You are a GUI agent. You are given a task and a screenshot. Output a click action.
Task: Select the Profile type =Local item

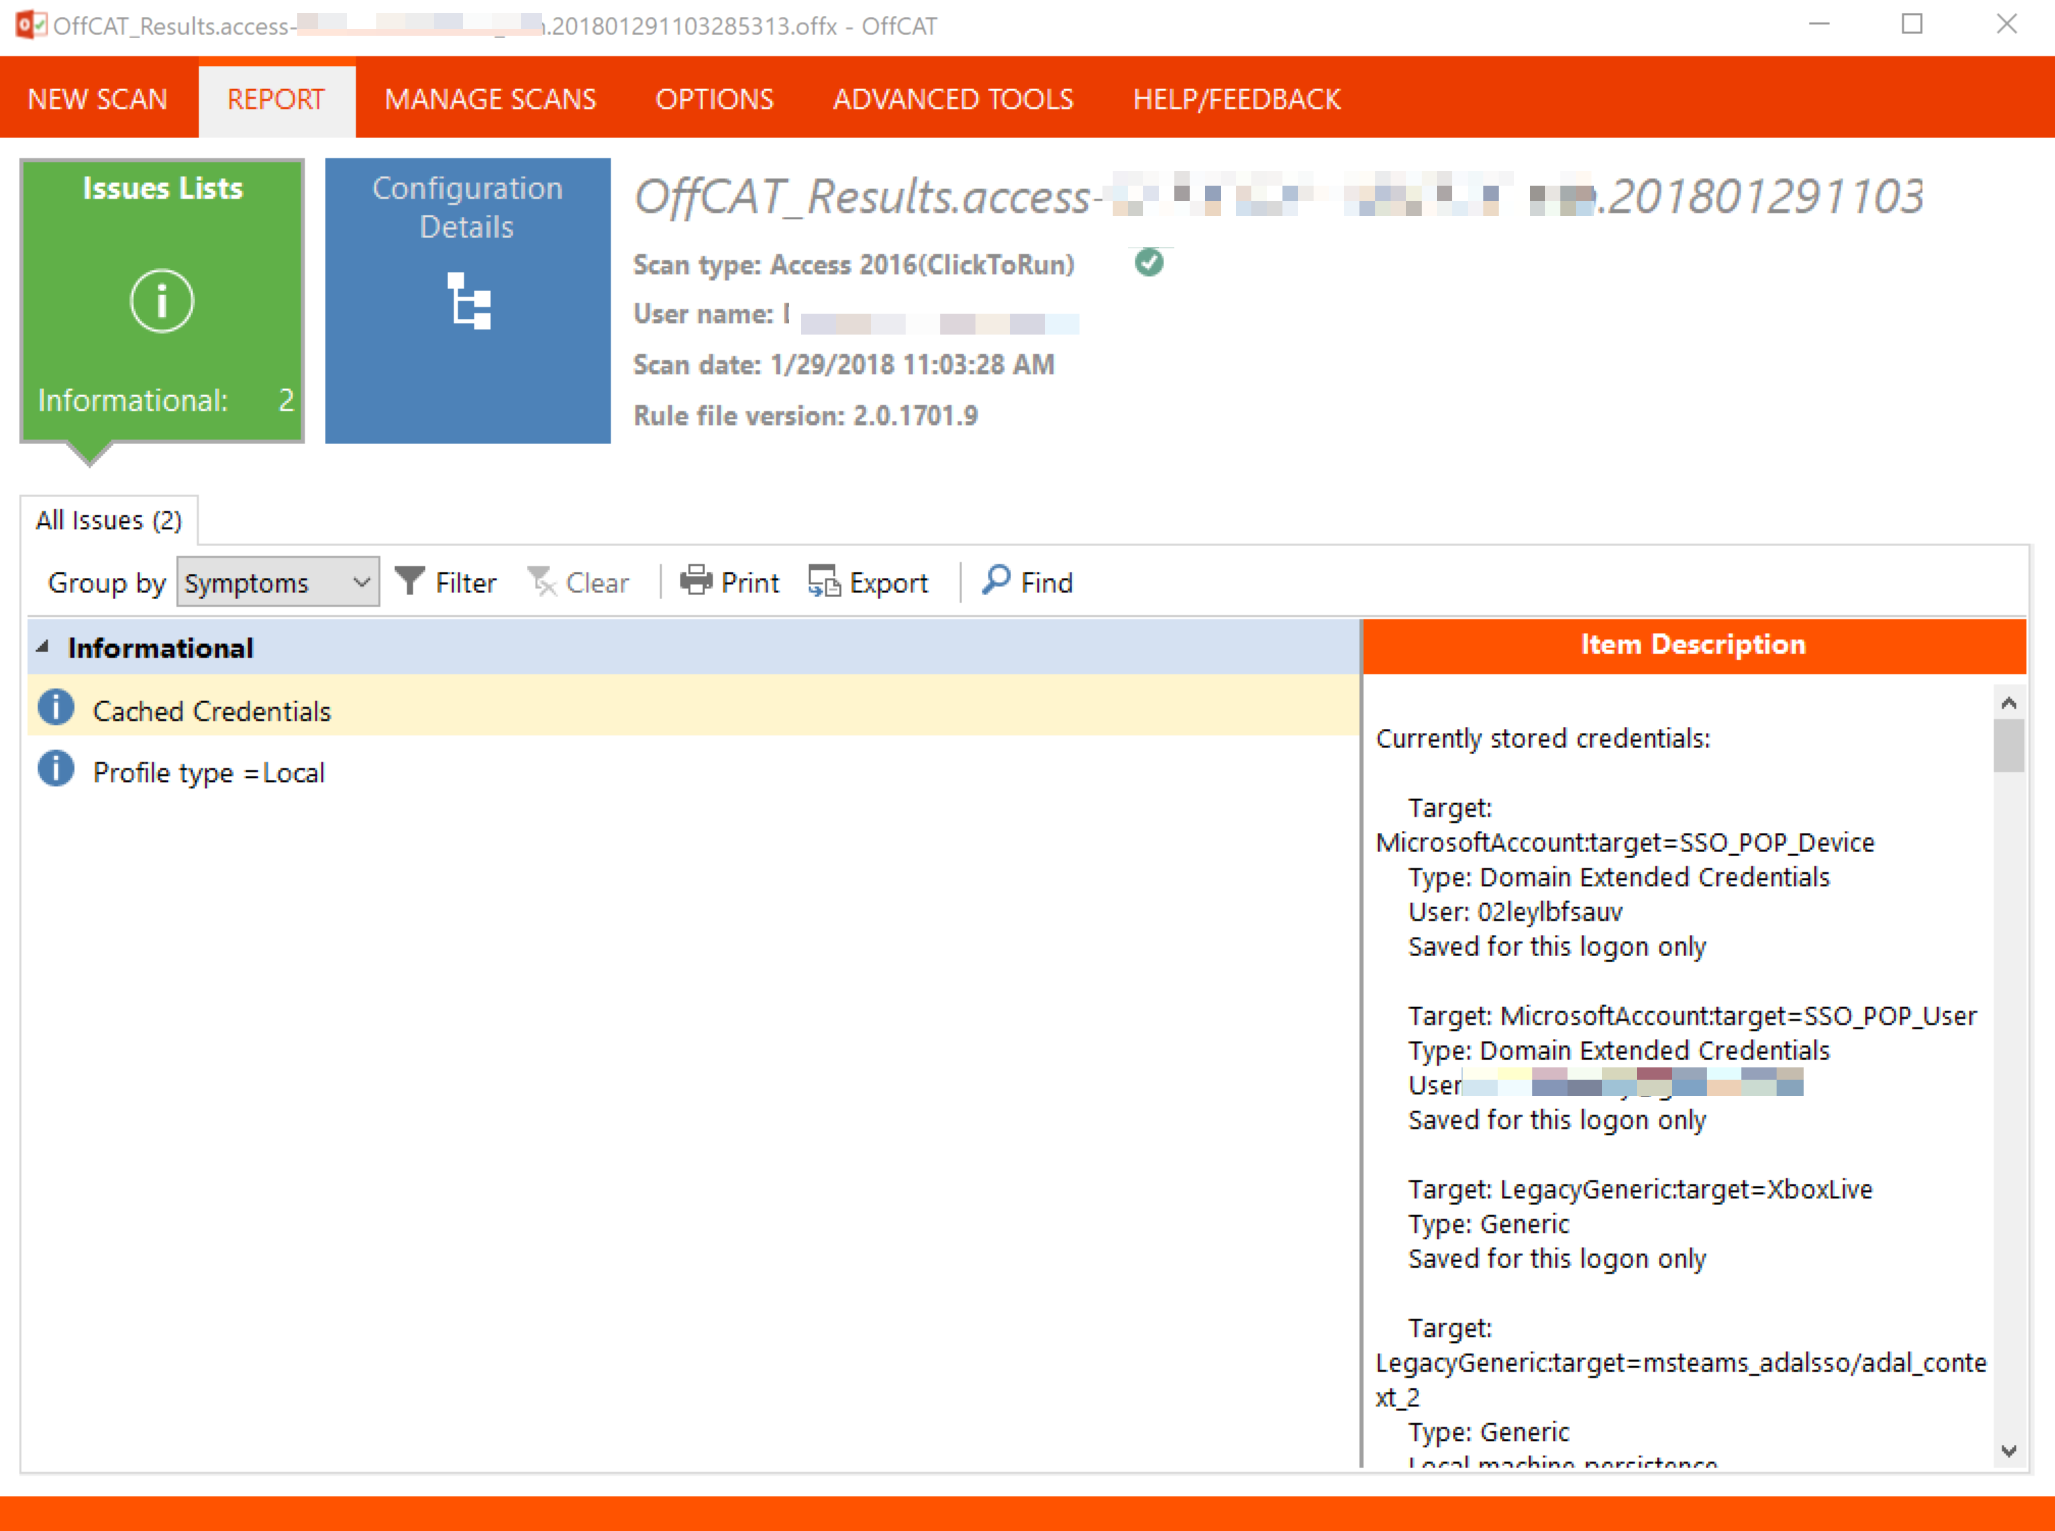[x=209, y=772]
